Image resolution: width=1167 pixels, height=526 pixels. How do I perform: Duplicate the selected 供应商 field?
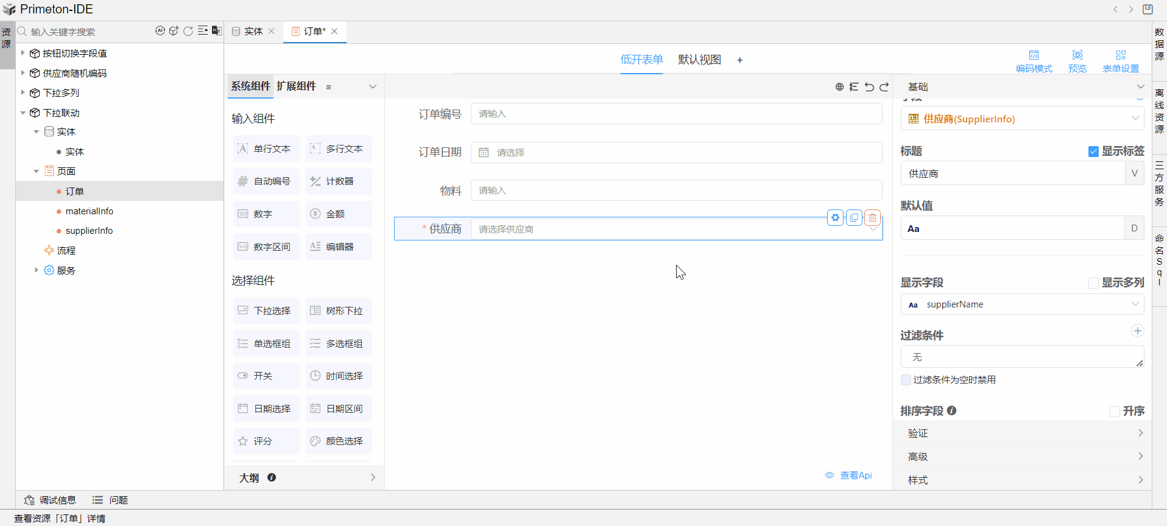click(854, 217)
